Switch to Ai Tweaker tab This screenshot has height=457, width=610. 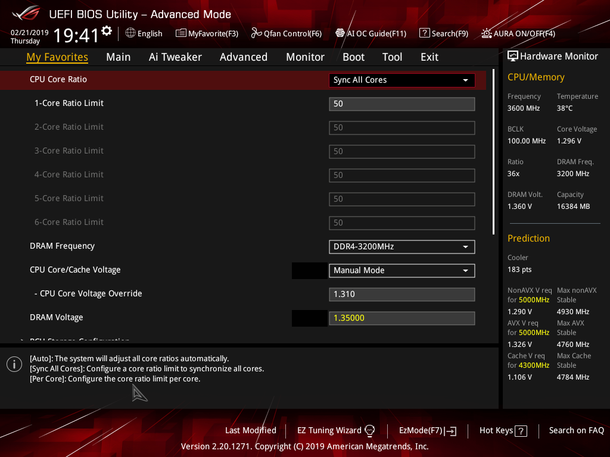175,57
